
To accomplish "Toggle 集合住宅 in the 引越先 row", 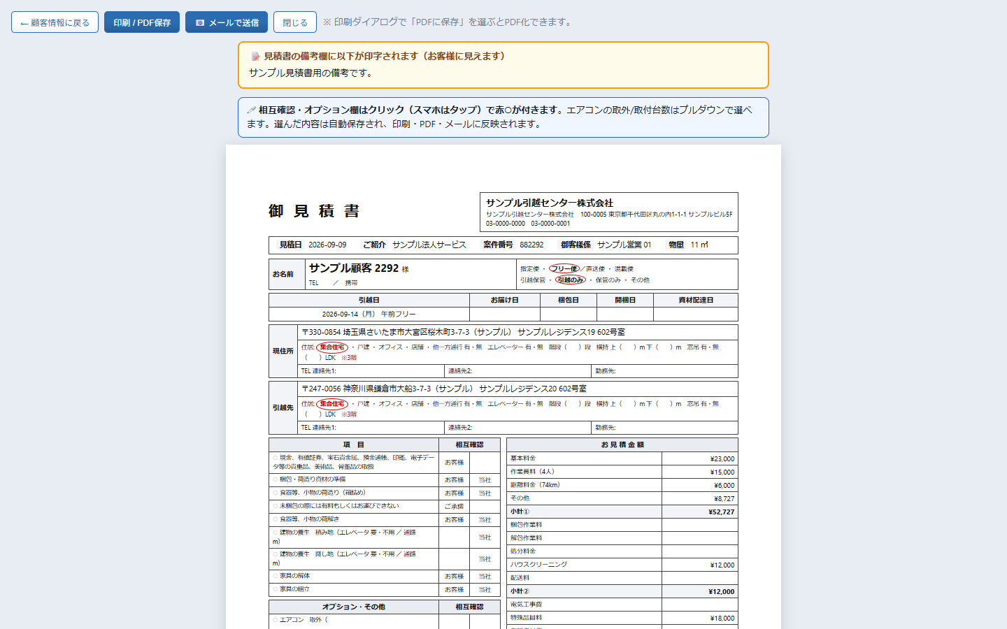I will 332,403.
